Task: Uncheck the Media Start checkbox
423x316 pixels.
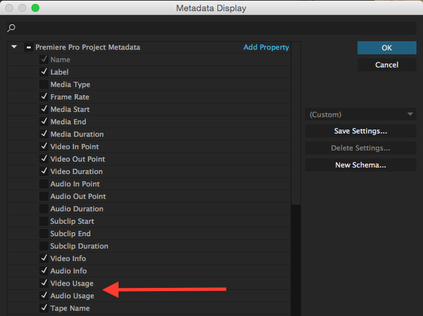Action: 44,109
